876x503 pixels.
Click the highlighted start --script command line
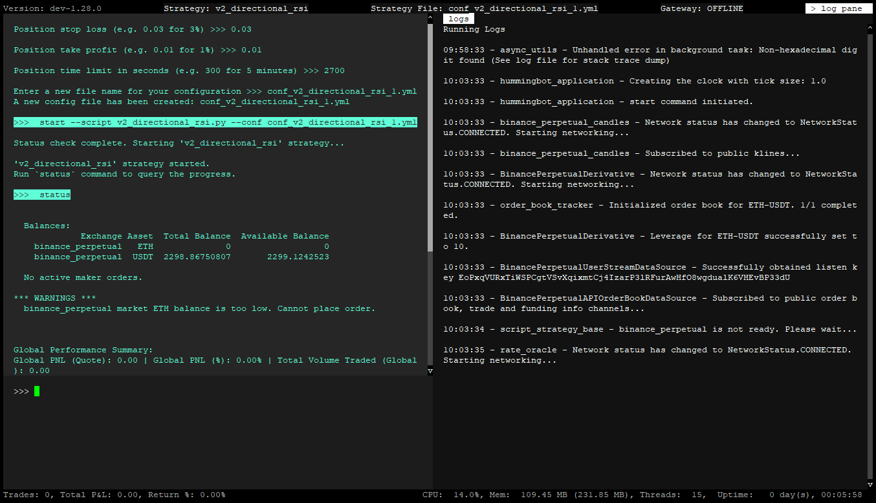click(x=215, y=122)
